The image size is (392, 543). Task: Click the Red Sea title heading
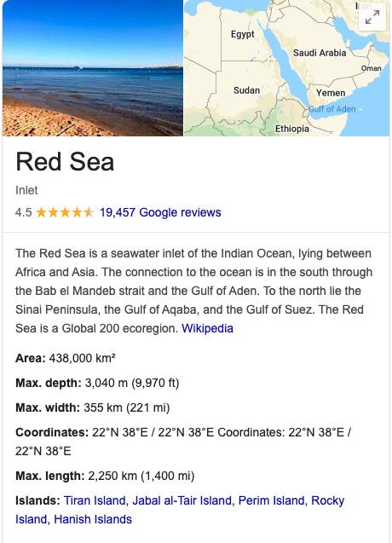(x=65, y=162)
